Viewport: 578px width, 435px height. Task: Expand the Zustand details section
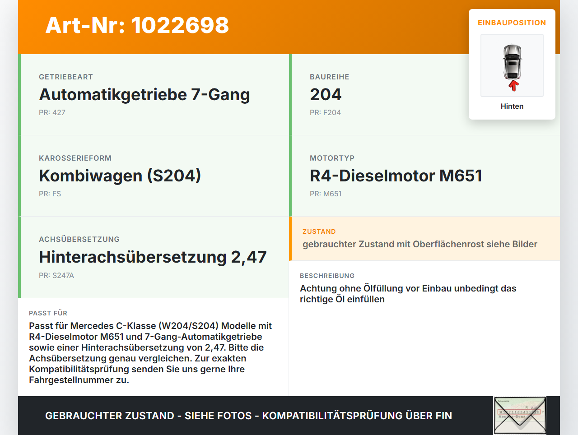tap(420, 244)
